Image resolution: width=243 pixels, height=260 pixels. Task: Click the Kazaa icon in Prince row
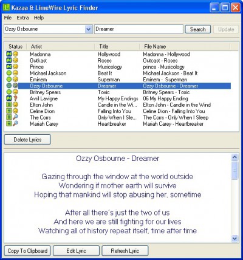9,66
